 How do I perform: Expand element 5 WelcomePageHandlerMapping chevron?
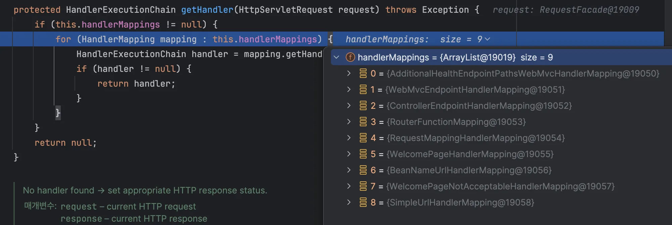click(349, 154)
